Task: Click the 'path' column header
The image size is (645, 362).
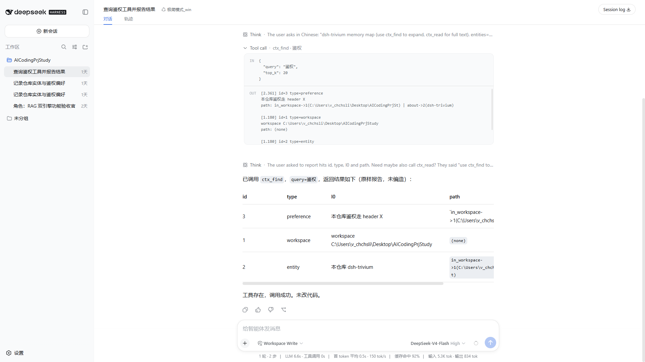Action: click(455, 197)
